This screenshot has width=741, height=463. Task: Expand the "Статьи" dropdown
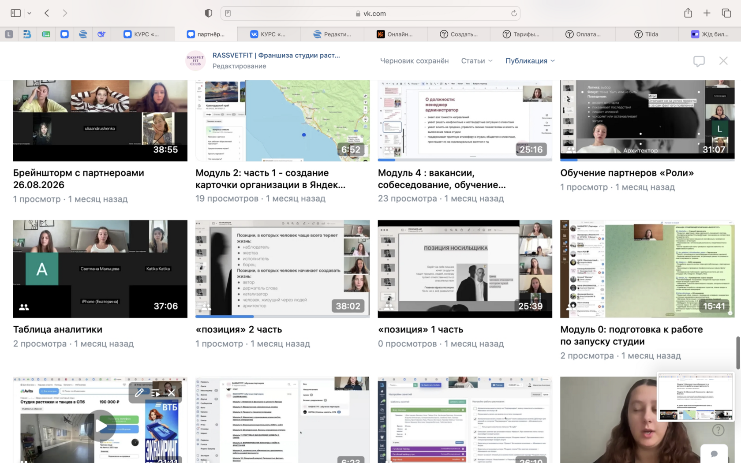pyautogui.click(x=477, y=61)
